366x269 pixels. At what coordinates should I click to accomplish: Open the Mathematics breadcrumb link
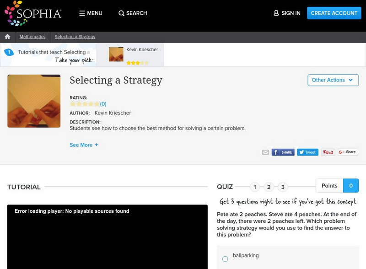[x=32, y=37]
